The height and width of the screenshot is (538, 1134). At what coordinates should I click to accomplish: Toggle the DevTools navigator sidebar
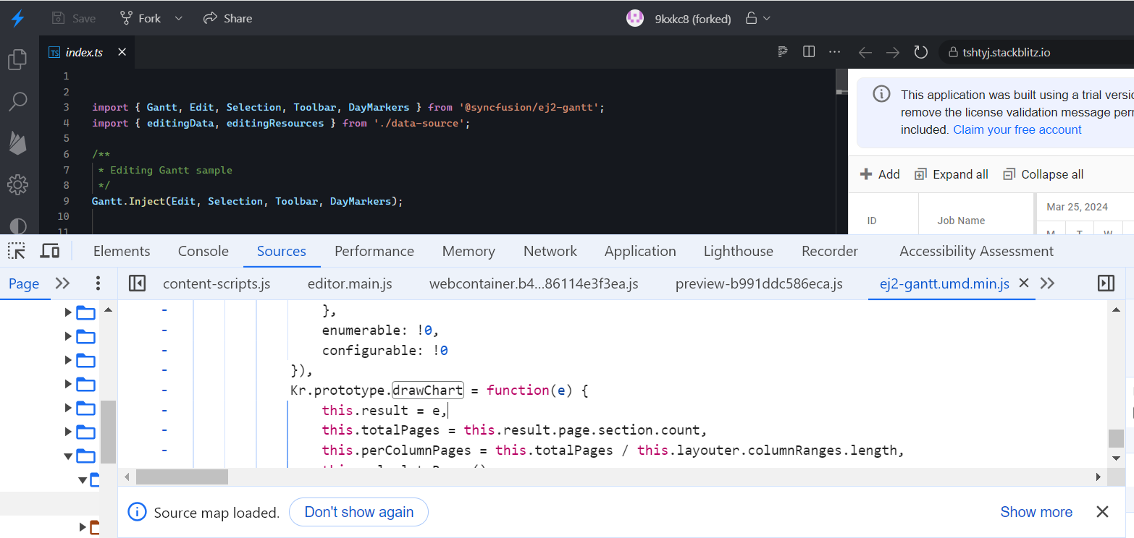pos(137,283)
